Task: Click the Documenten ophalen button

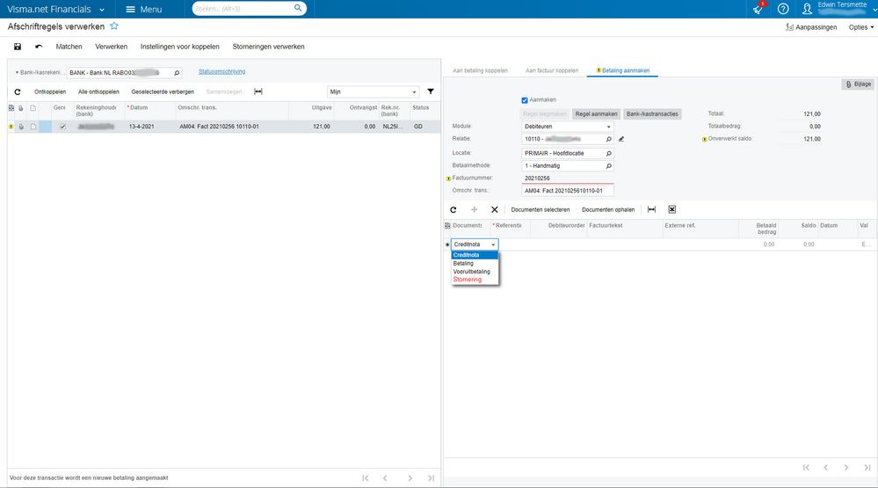Action: [x=608, y=209]
